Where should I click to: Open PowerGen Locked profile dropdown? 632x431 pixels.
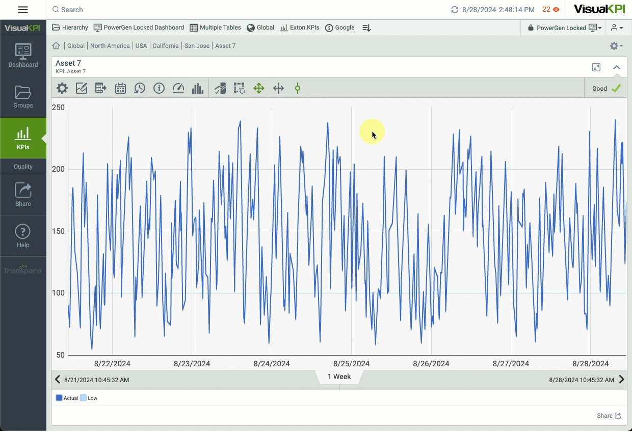564,28
